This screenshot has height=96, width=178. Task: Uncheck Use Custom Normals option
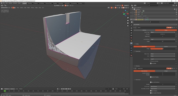point(151,93)
